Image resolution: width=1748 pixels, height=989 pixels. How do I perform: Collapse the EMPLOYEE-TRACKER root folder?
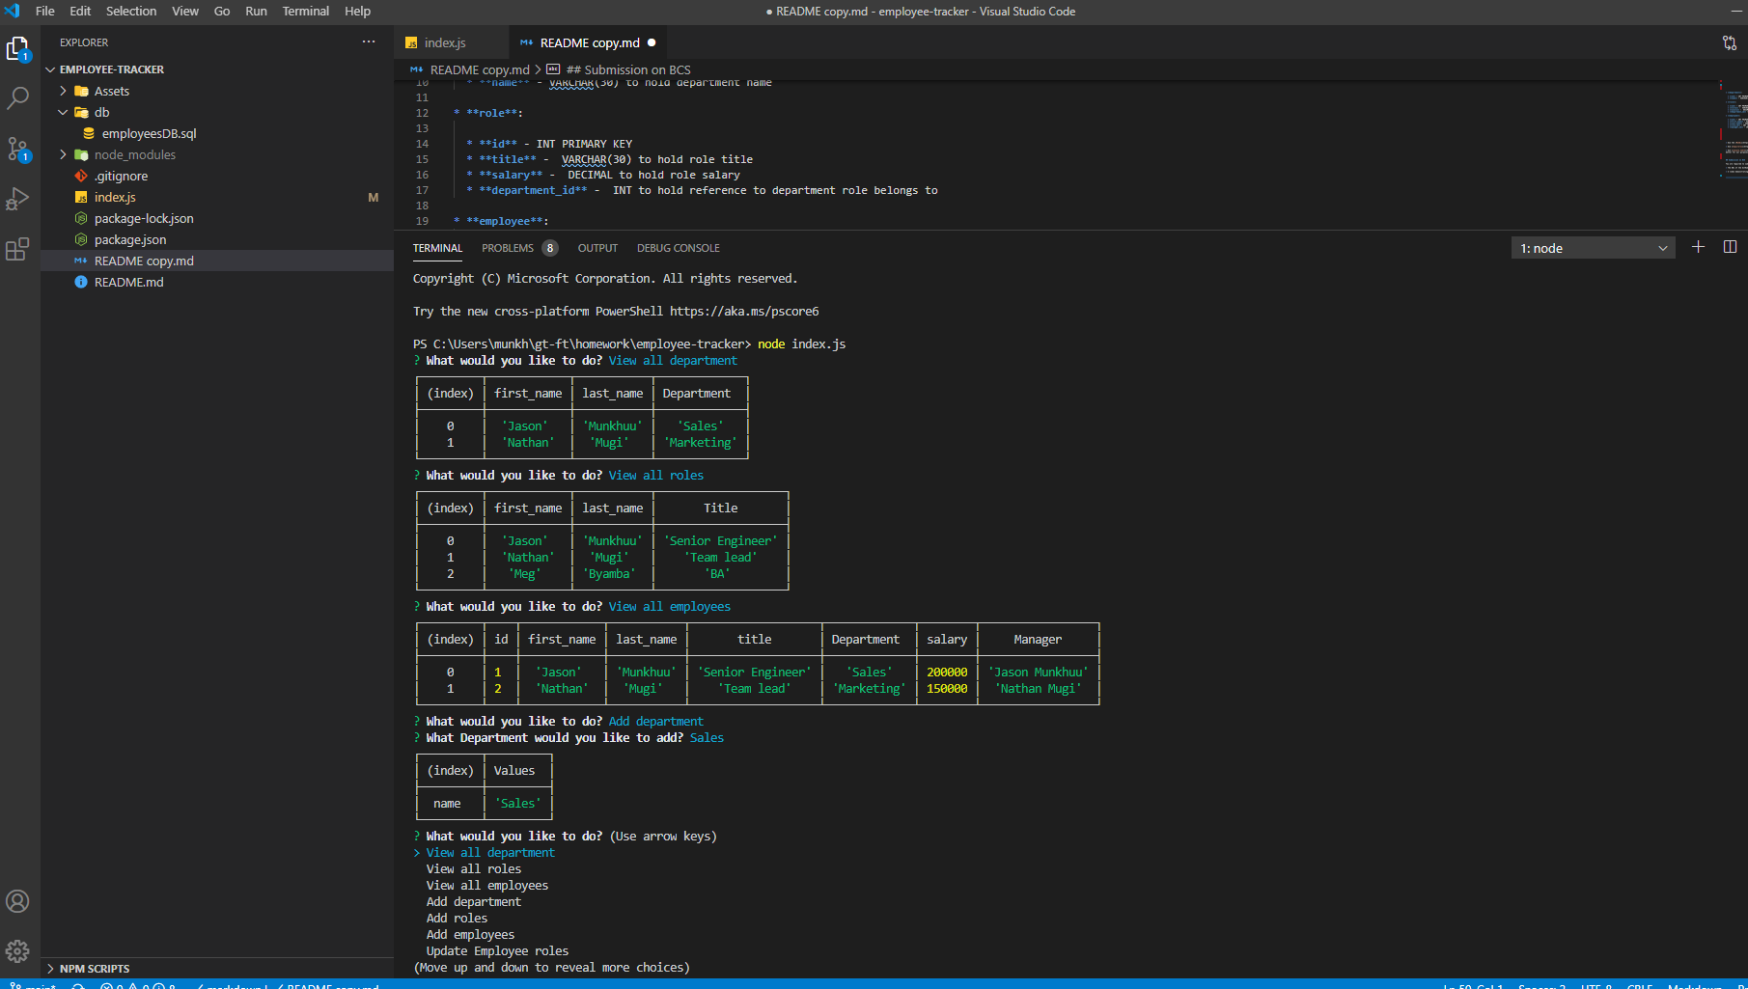click(50, 69)
